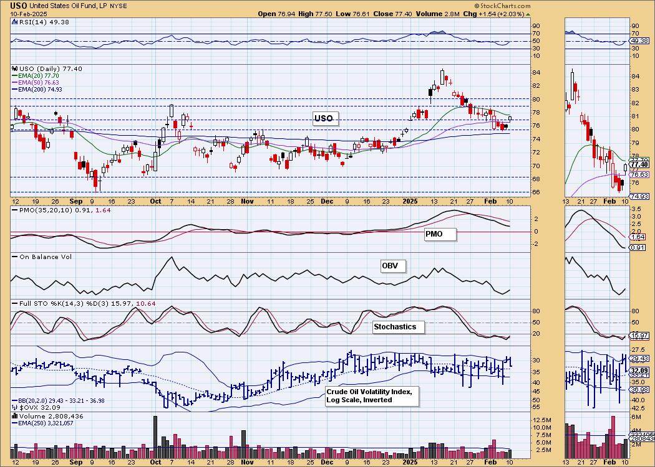
Task: Click the date "10-Feb-2025"
Action: click(x=29, y=14)
